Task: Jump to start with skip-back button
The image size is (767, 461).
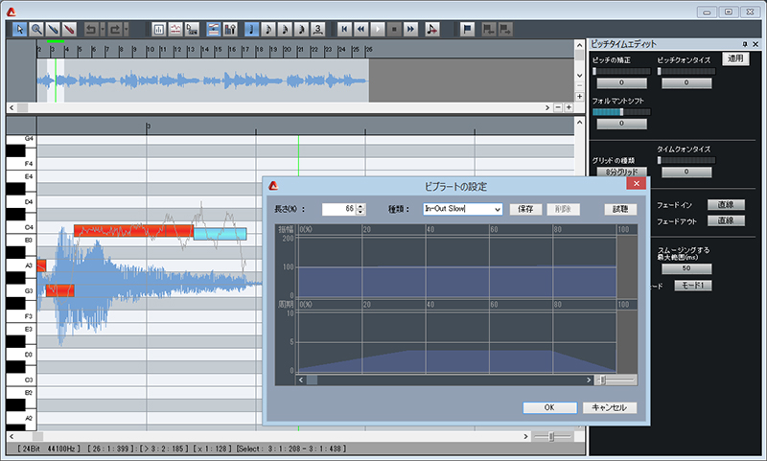Action: point(344,30)
